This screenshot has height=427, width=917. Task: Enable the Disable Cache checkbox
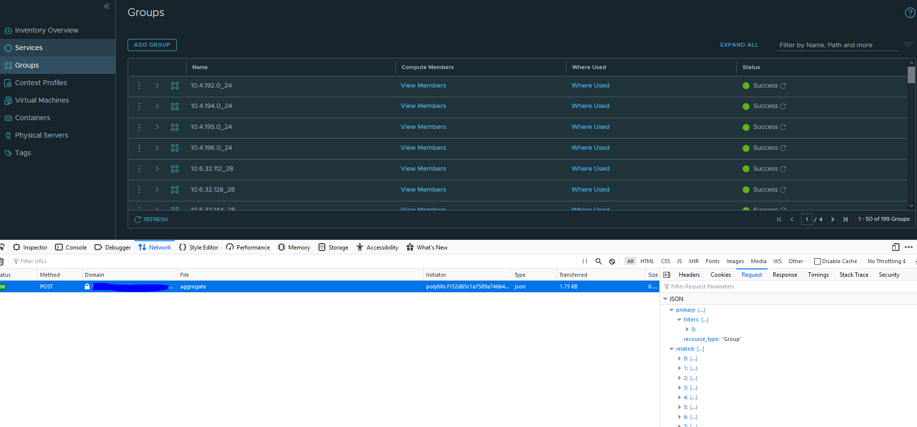(x=818, y=261)
